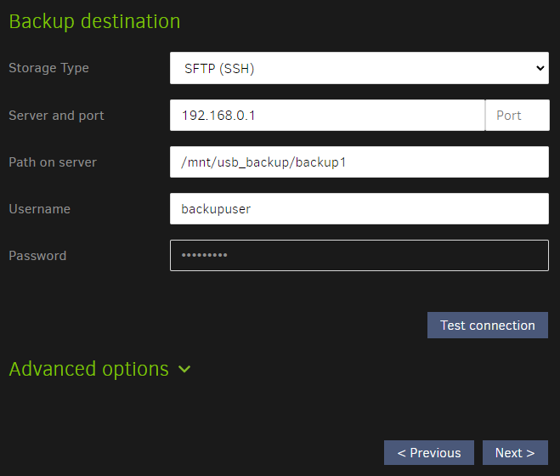The width and height of the screenshot is (560, 476).
Task: Select the Path on server text field
Action: coord(359,162)
